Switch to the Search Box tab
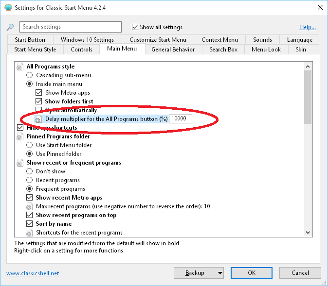328x286 pixels. (x=223, y=49)
